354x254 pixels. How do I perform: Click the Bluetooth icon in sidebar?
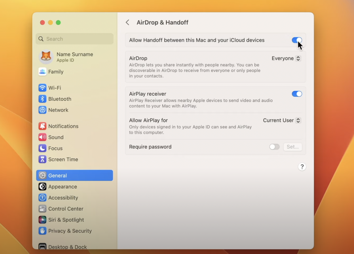[42, 99]
